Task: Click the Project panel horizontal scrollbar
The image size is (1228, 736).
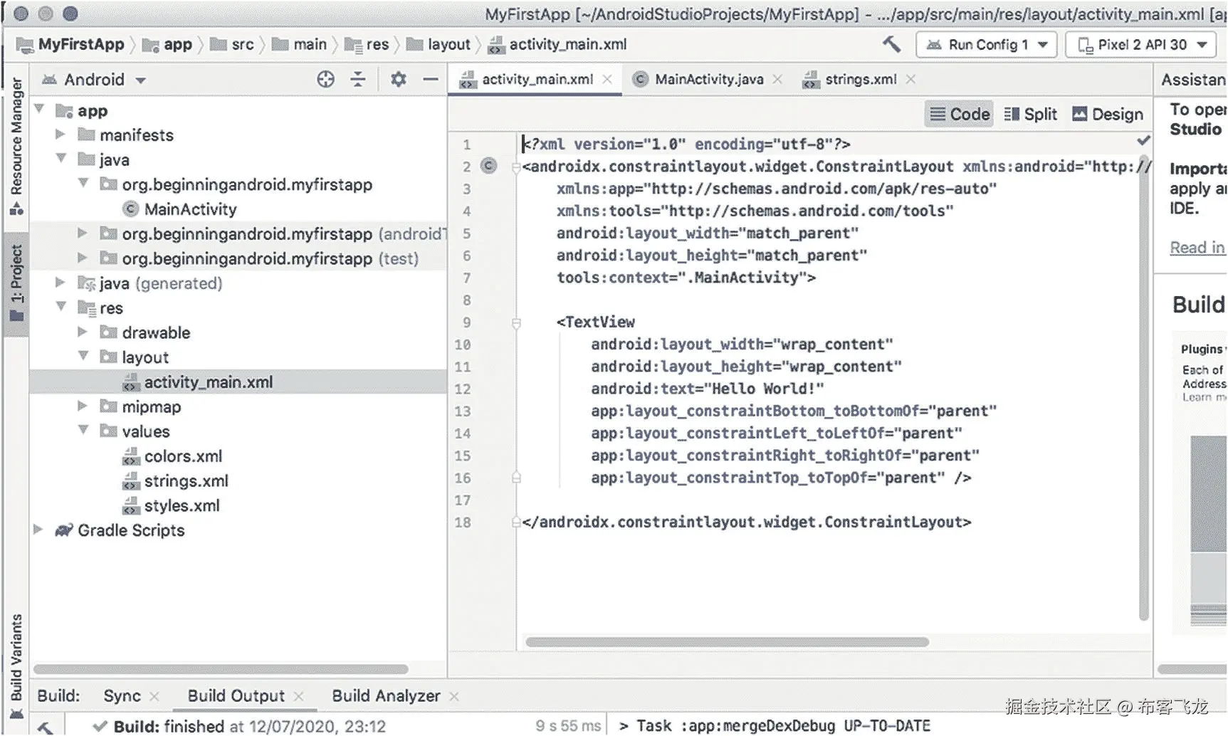Action: (221, 669)
